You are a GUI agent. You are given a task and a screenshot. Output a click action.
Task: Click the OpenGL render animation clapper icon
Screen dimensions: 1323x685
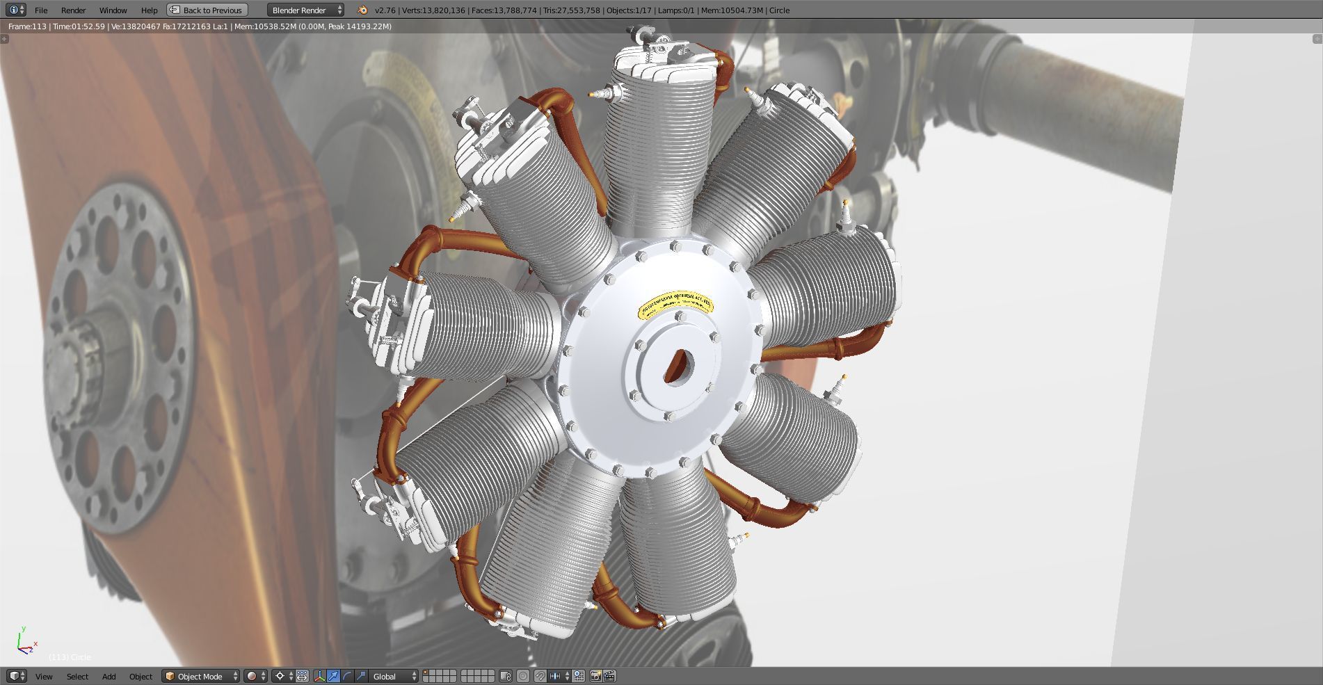tap(609, 676)
